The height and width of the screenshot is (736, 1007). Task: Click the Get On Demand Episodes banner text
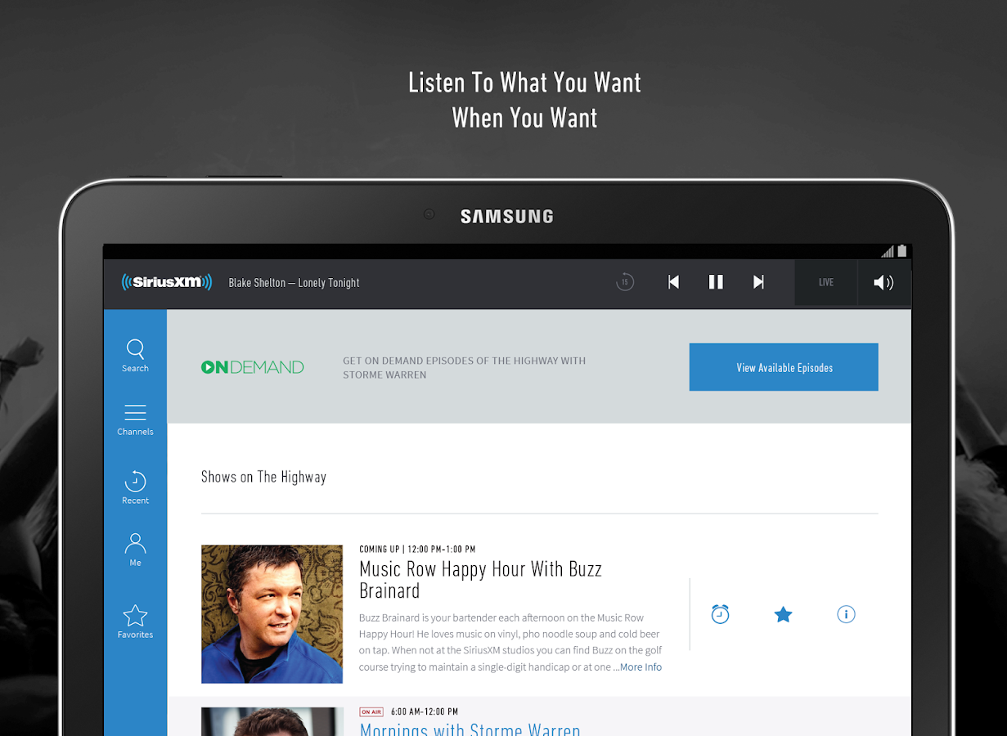464,367
